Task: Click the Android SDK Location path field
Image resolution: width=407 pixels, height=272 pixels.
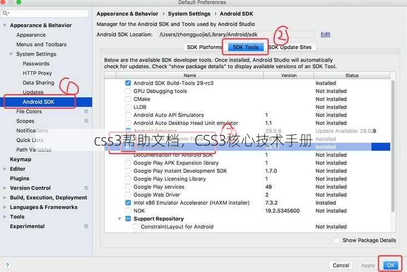Action: click(236, 34)
